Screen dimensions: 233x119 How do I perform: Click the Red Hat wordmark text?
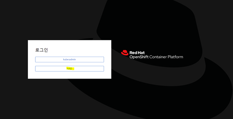pos(137,53)
